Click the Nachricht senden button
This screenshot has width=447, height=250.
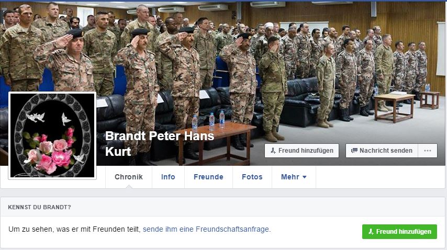tap(382, 151)
